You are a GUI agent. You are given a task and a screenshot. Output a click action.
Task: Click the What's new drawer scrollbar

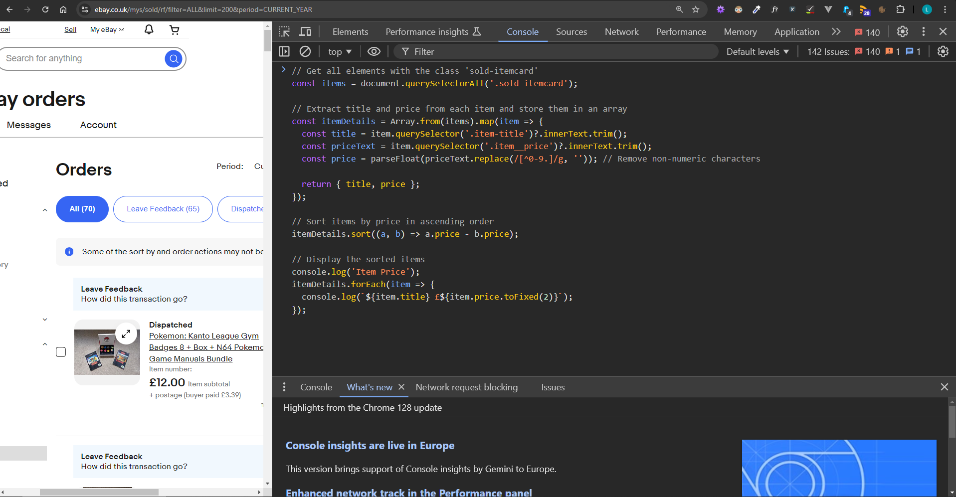pyautogui.click(x=952, y=421)
